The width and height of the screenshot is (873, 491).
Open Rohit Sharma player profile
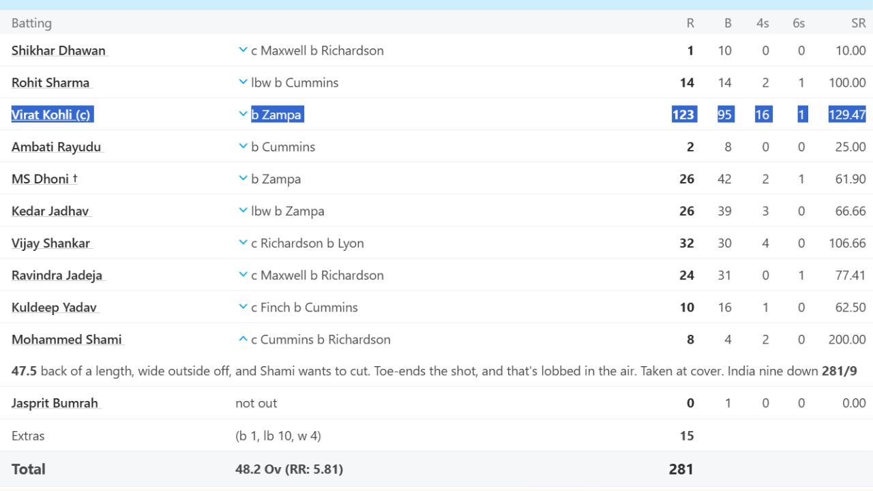50,83
